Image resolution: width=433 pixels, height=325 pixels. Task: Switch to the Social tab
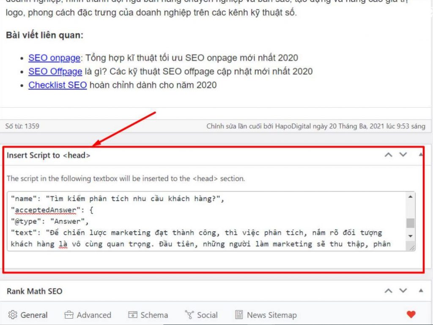tap(201, 315)
